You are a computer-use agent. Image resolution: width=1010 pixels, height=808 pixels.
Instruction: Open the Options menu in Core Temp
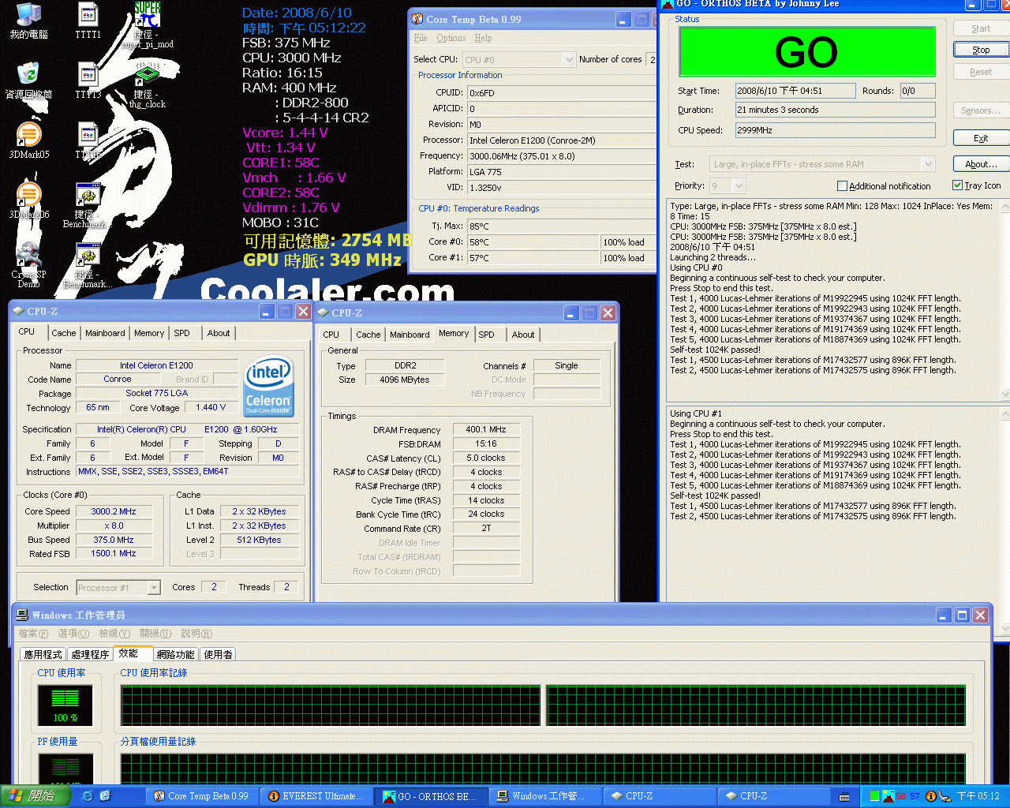click(451, 38)
